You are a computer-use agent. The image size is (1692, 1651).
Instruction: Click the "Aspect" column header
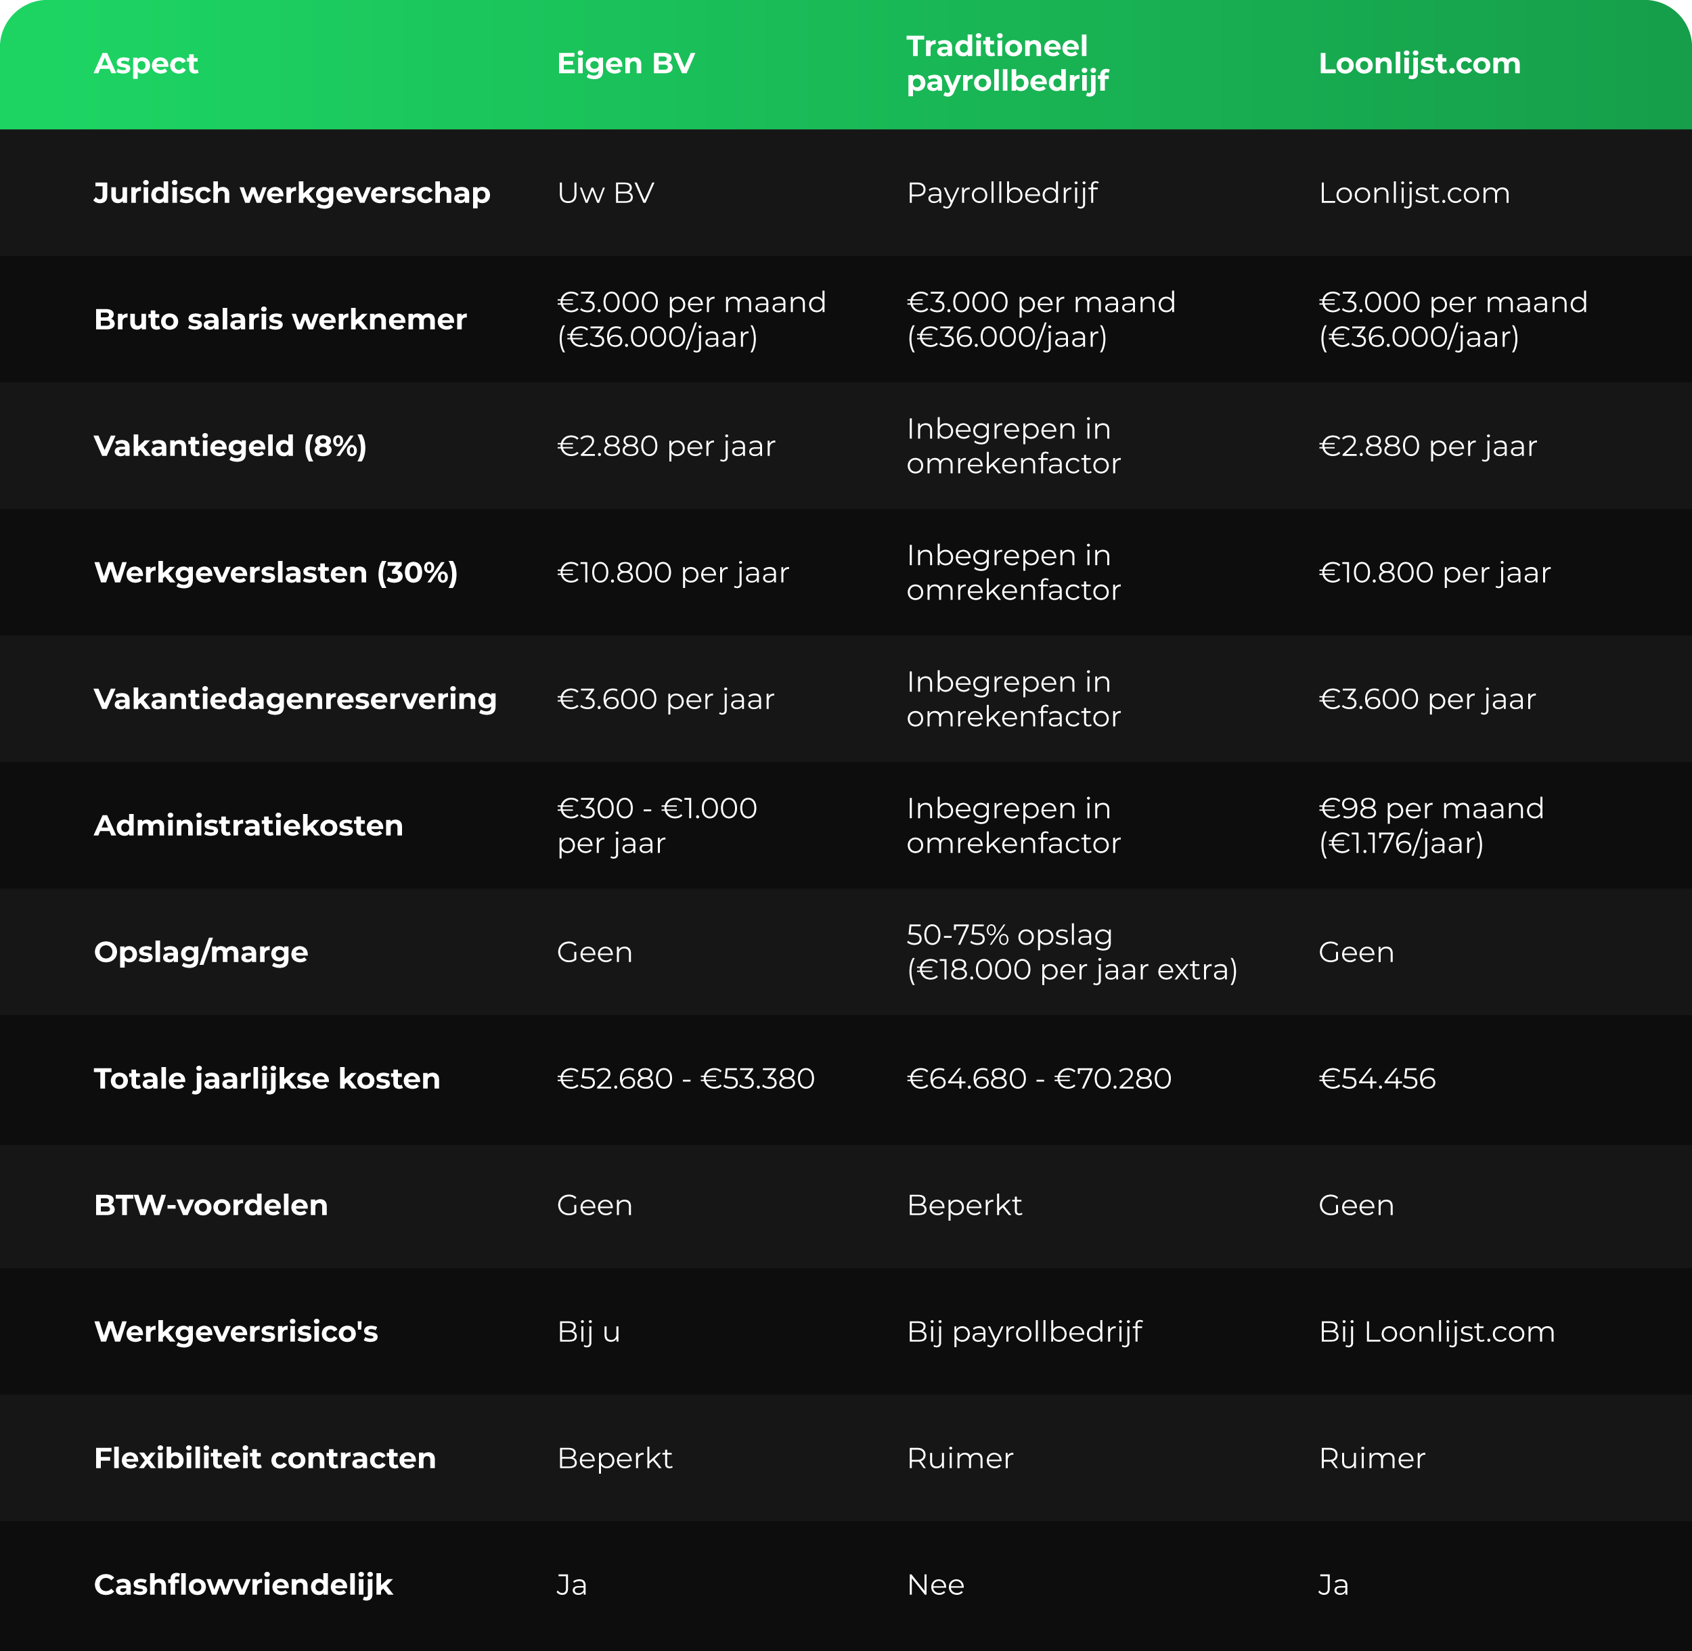click(146, 64)
